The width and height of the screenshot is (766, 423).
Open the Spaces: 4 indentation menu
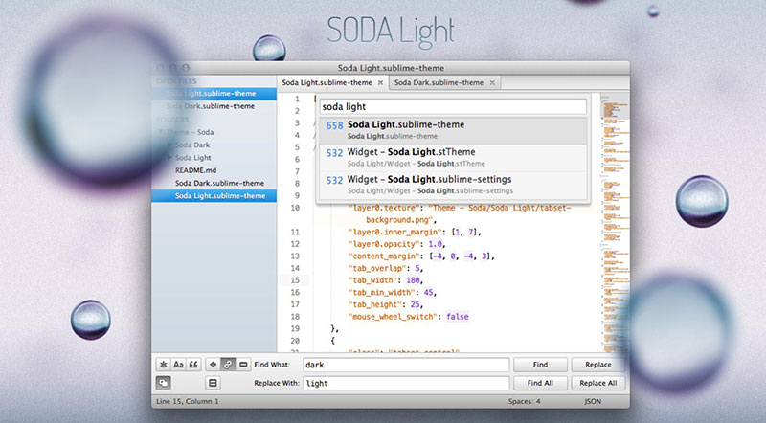point(524,402)
